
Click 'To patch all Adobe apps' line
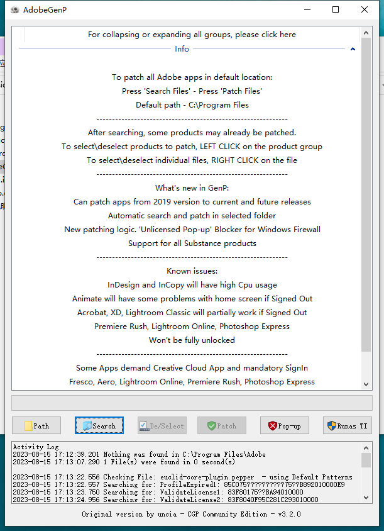192,77
